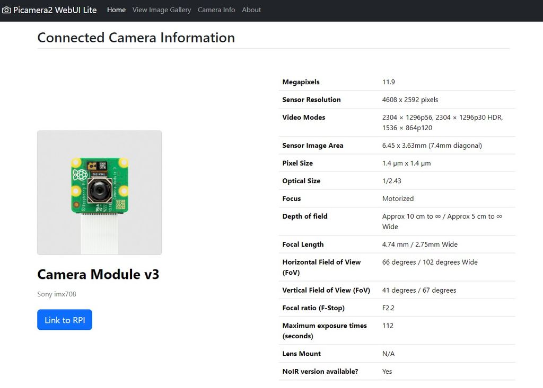
Task: Select the Maximum exposure times value 112
Action: click(x=388, y=326)
